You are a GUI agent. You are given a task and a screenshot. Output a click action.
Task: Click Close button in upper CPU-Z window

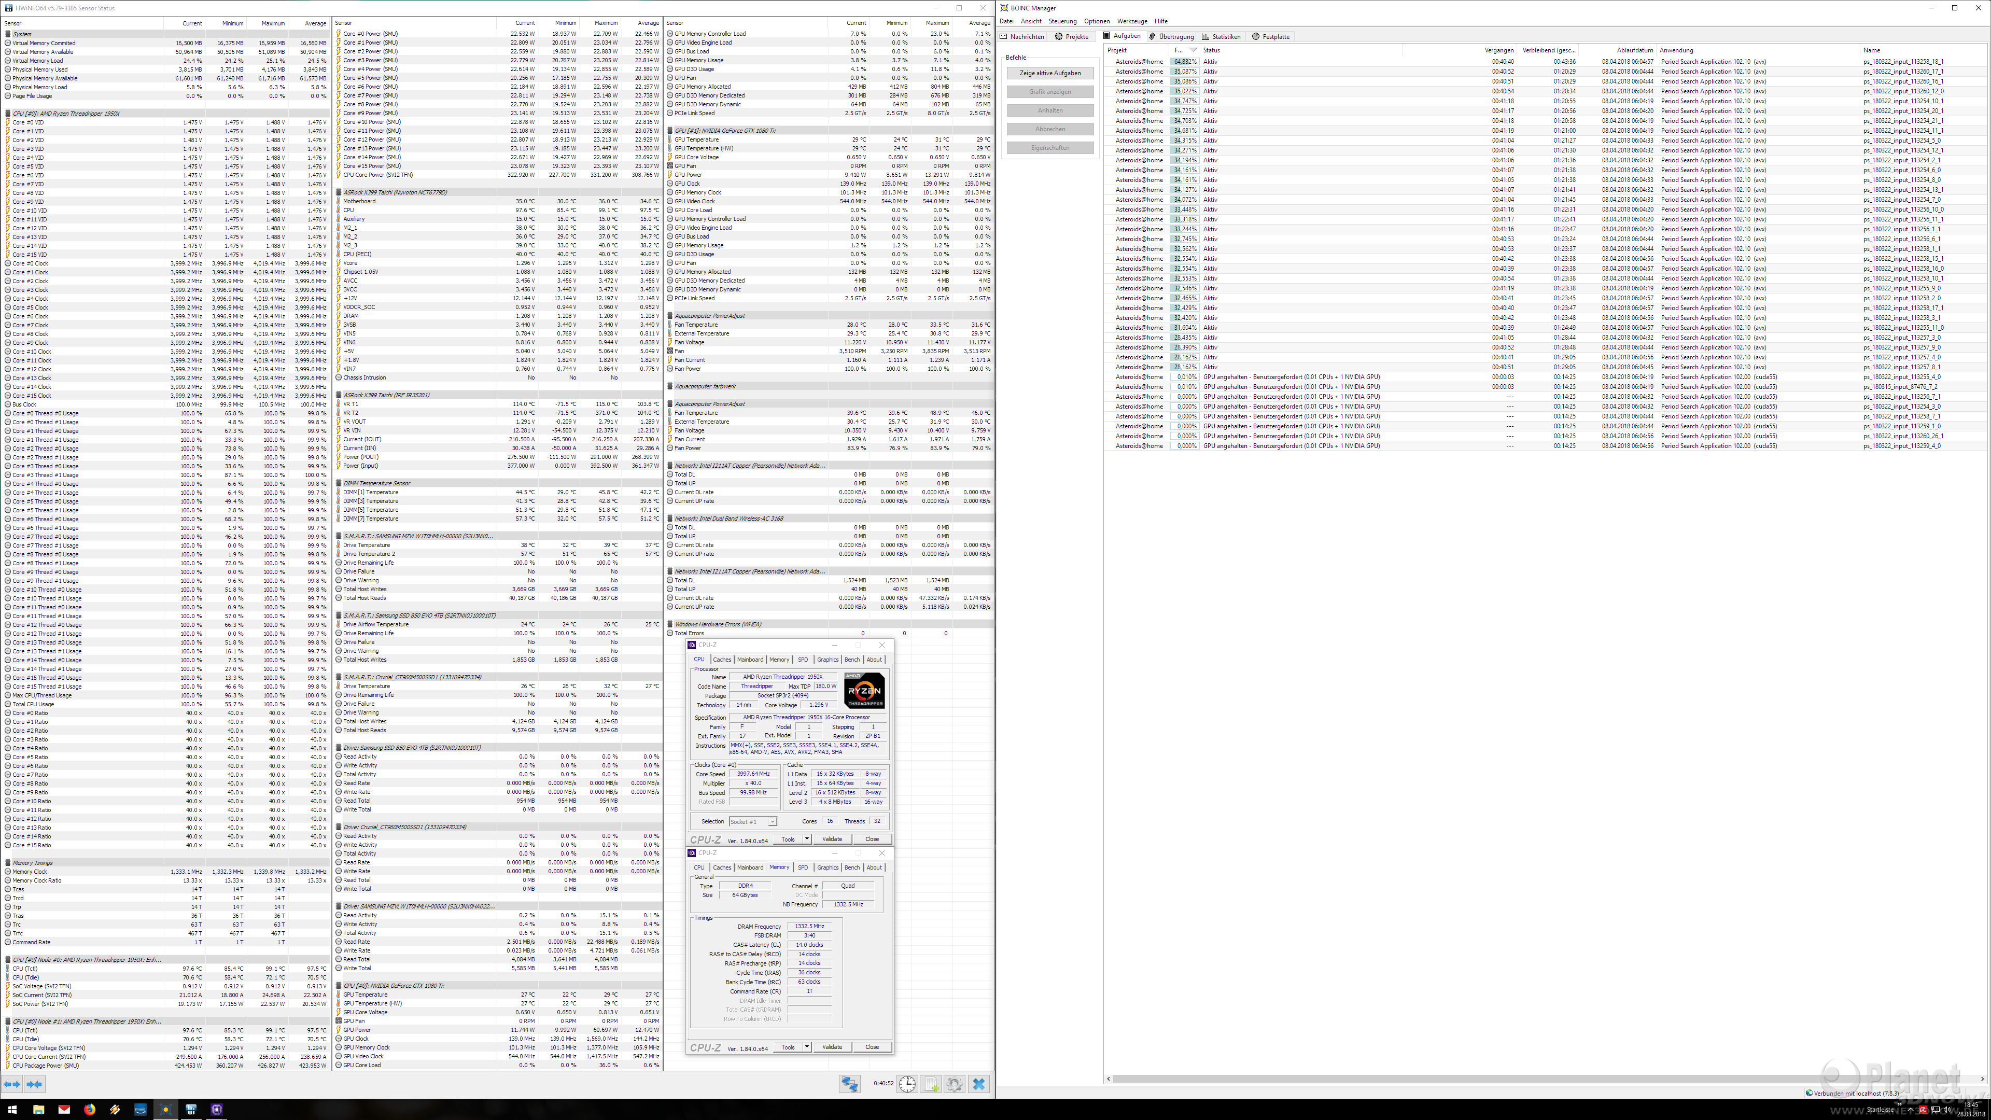pos(872,838)
